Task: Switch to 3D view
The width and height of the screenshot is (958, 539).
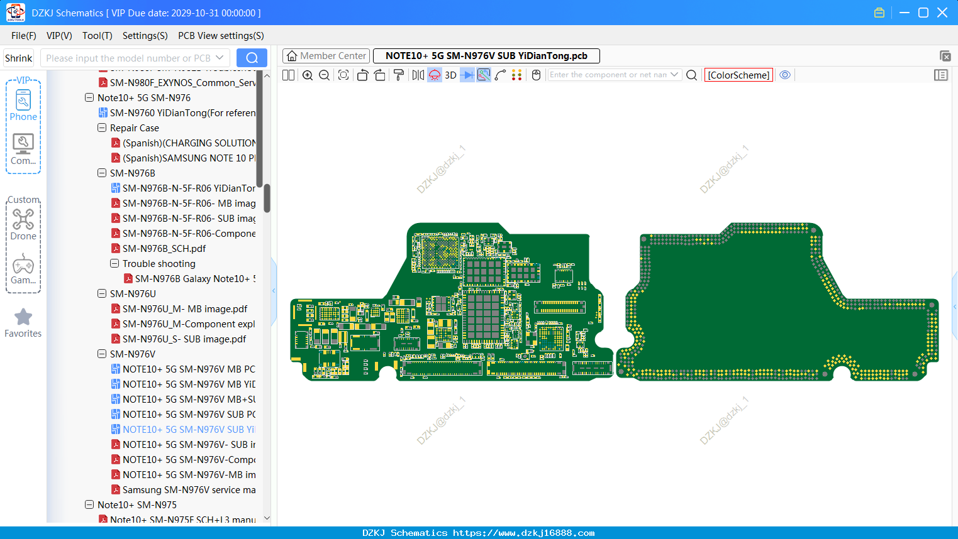Action: (x=450, y=75)
